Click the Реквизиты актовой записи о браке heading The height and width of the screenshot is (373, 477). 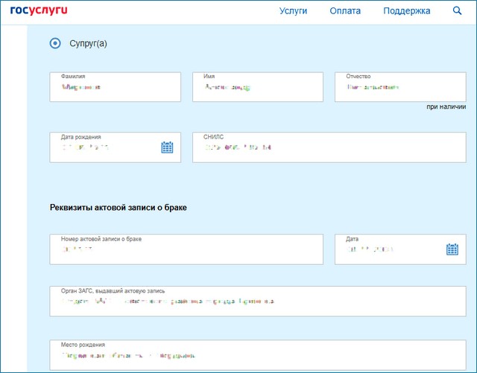pyautogui.click(x=119, y=208)
